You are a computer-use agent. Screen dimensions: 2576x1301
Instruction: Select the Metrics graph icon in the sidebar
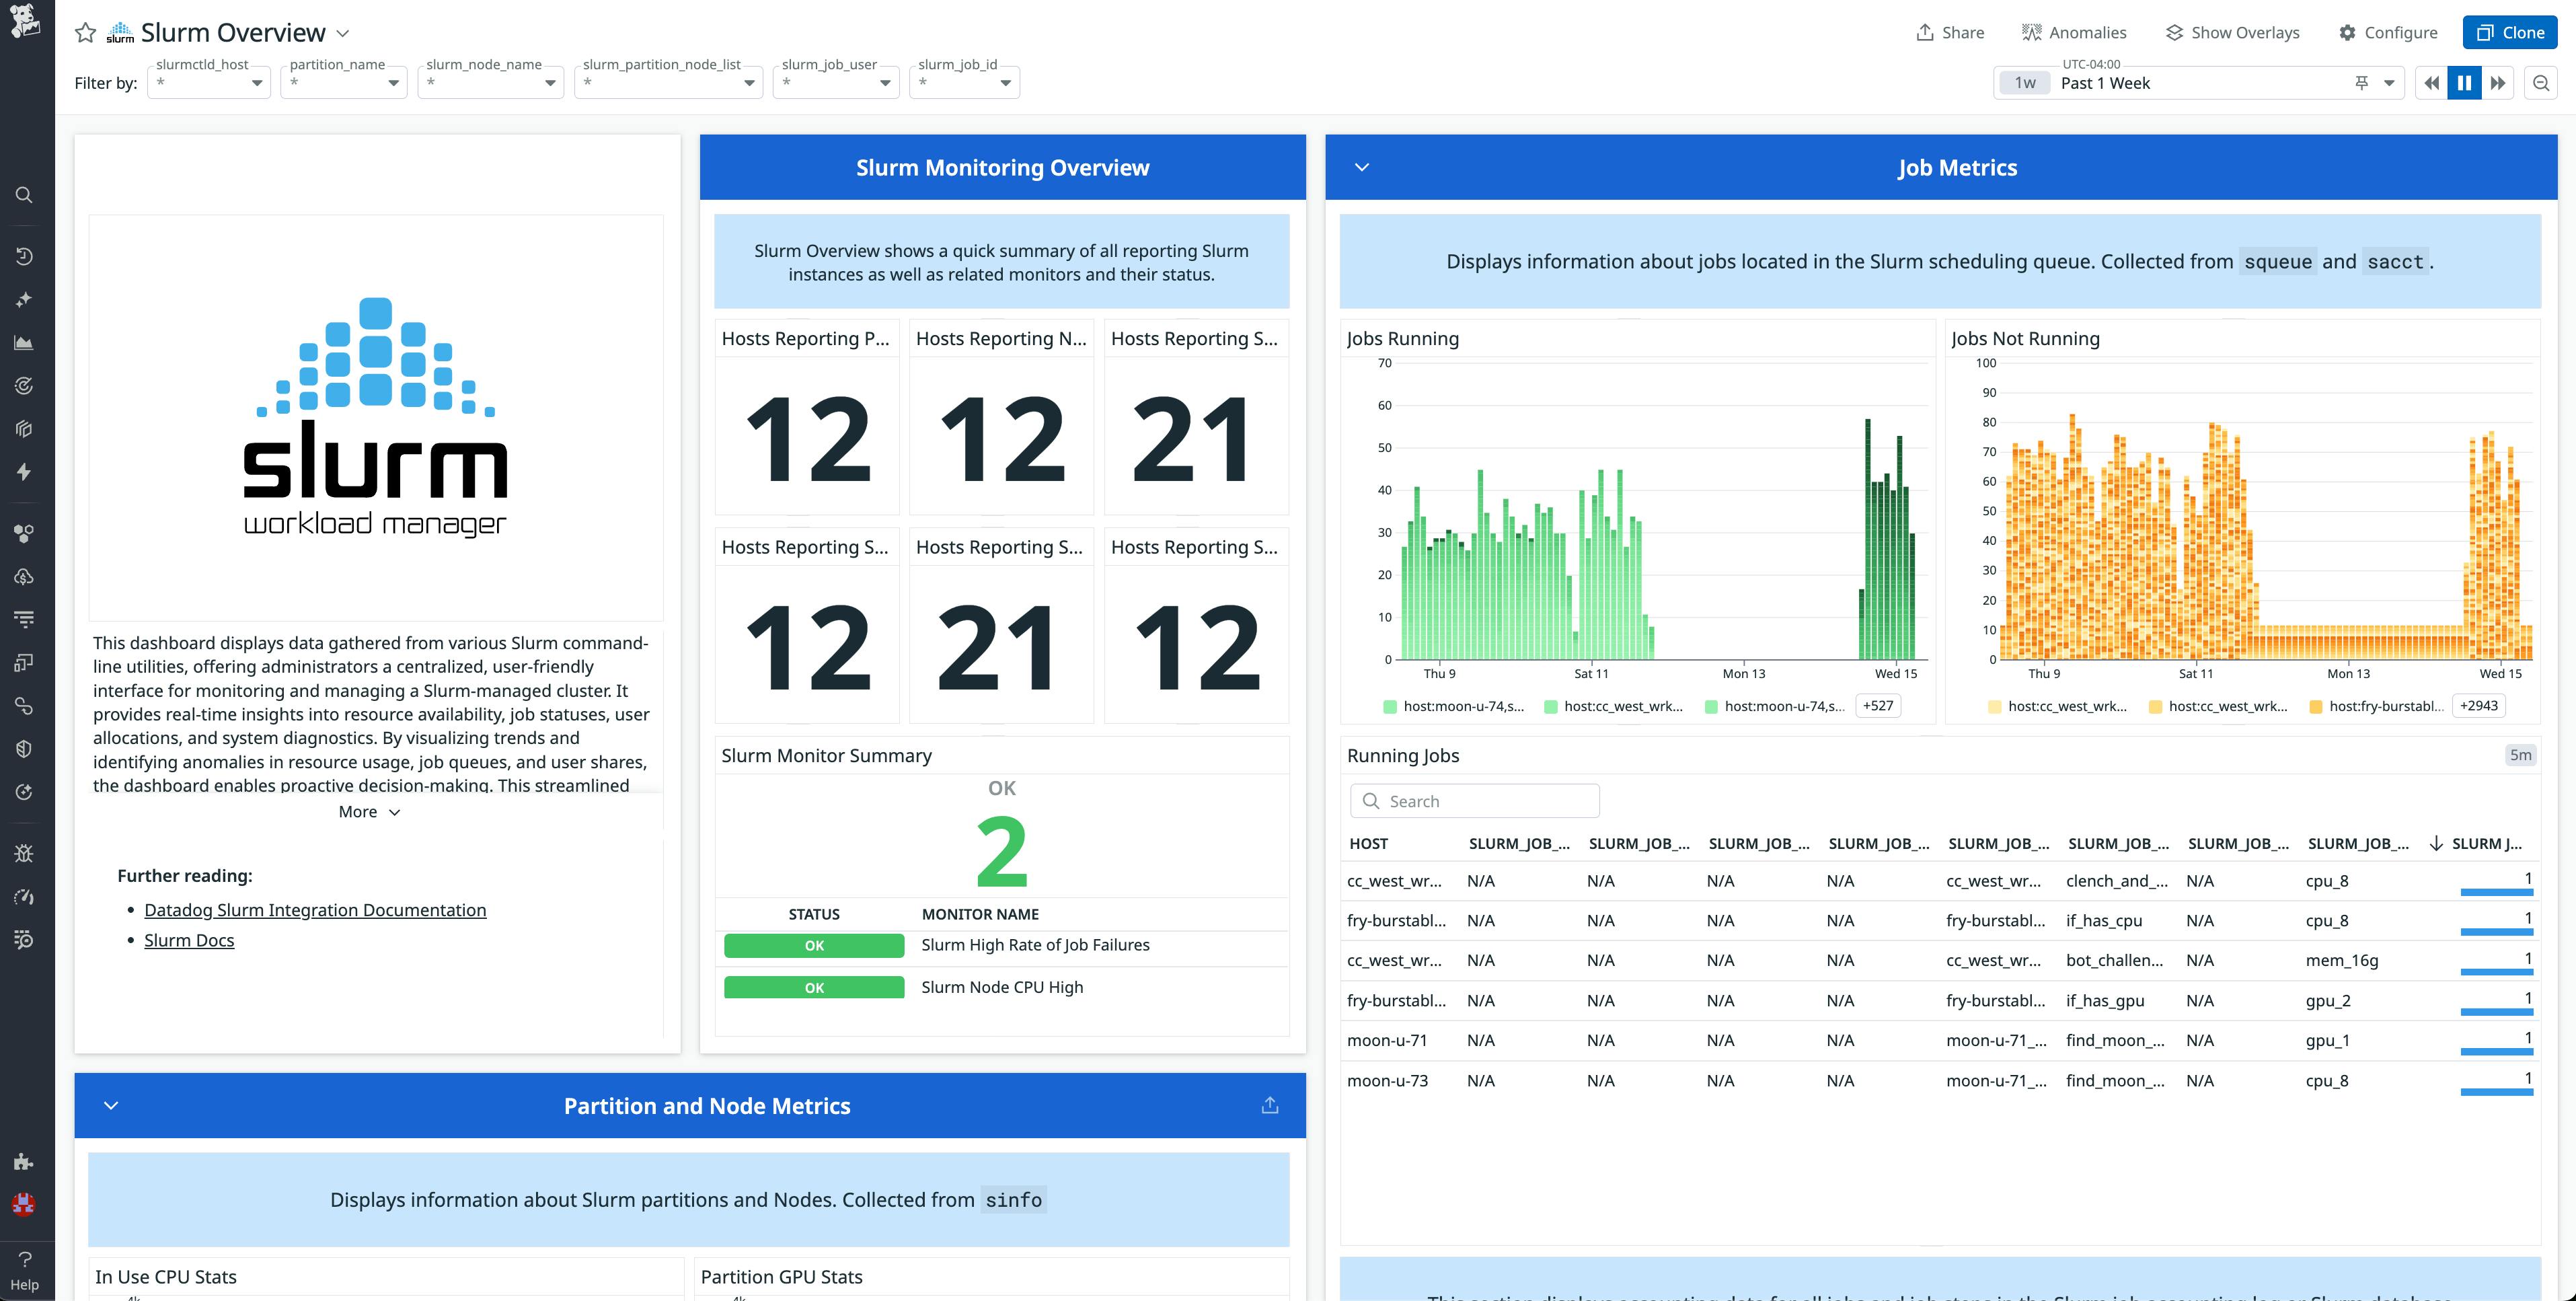pyautogui.click(x=24, y=342)
